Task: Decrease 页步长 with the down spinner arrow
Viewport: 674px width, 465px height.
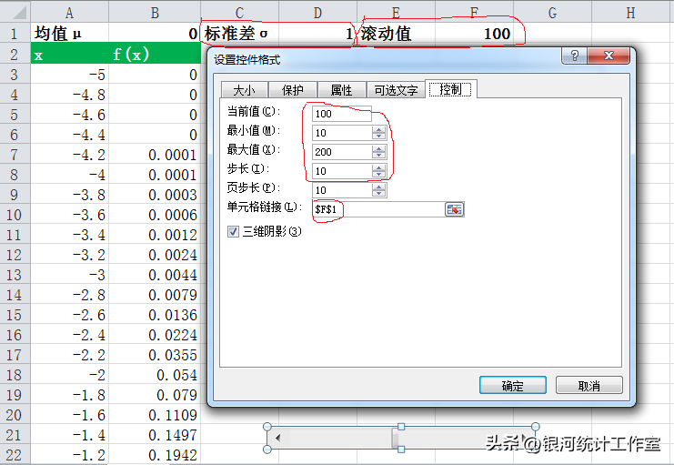Action: coord(378,193)
